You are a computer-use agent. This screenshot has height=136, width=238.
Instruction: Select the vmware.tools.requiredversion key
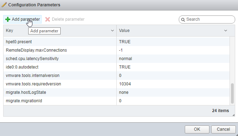point(33,84)
